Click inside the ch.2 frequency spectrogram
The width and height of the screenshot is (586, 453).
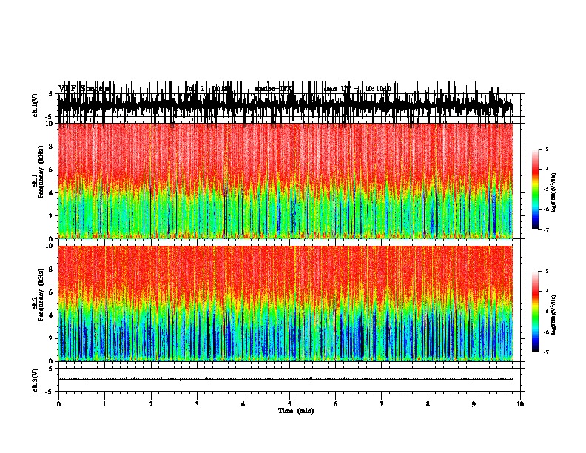(x=286, y=303)
